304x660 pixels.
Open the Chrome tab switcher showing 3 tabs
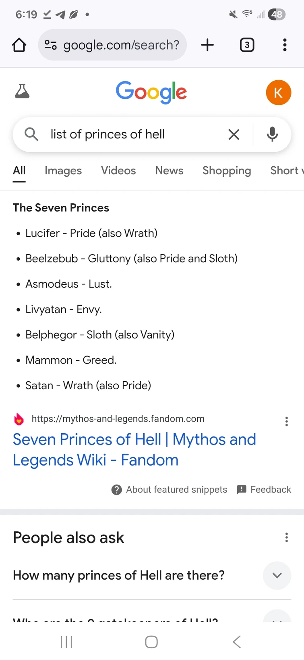coord(247,45)
